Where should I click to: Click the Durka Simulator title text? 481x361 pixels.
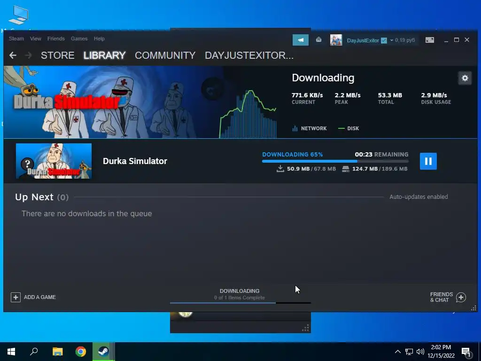coord(135,161)
